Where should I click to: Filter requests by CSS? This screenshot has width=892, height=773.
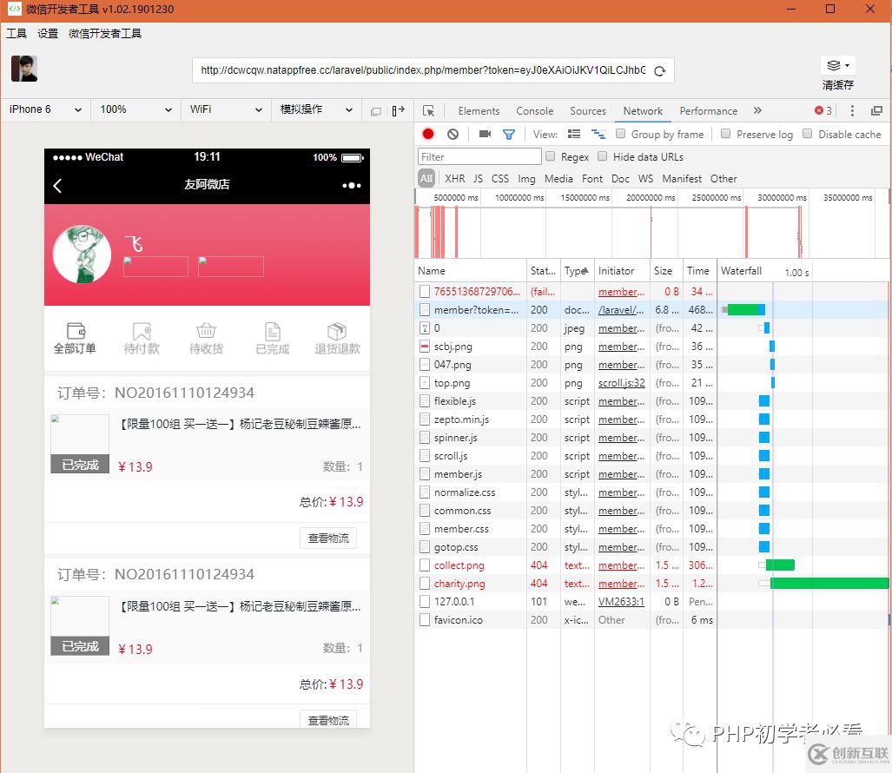click(500, 179)
